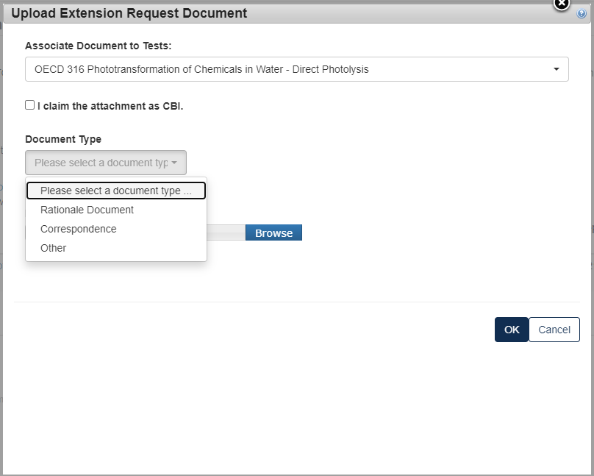Select Other in the document type list

[54, 248]
